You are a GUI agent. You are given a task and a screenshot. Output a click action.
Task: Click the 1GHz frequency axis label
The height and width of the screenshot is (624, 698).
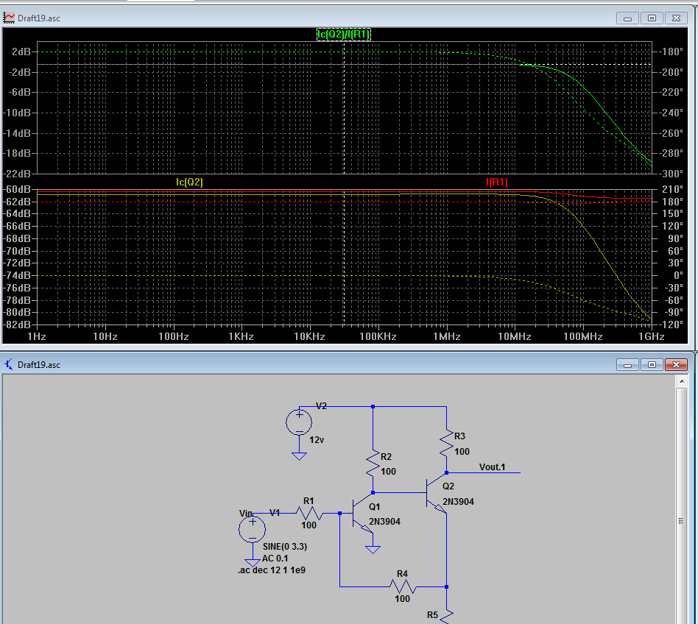tap(652, 336)
